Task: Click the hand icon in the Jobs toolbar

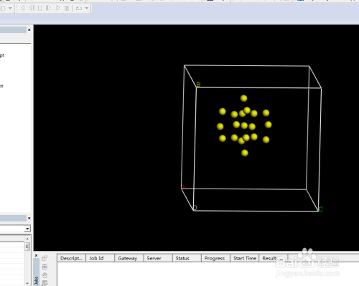Action: [45, 275]
